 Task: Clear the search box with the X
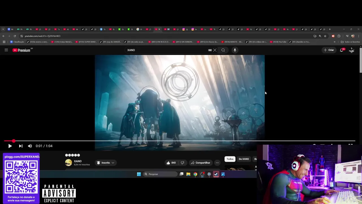215,50
